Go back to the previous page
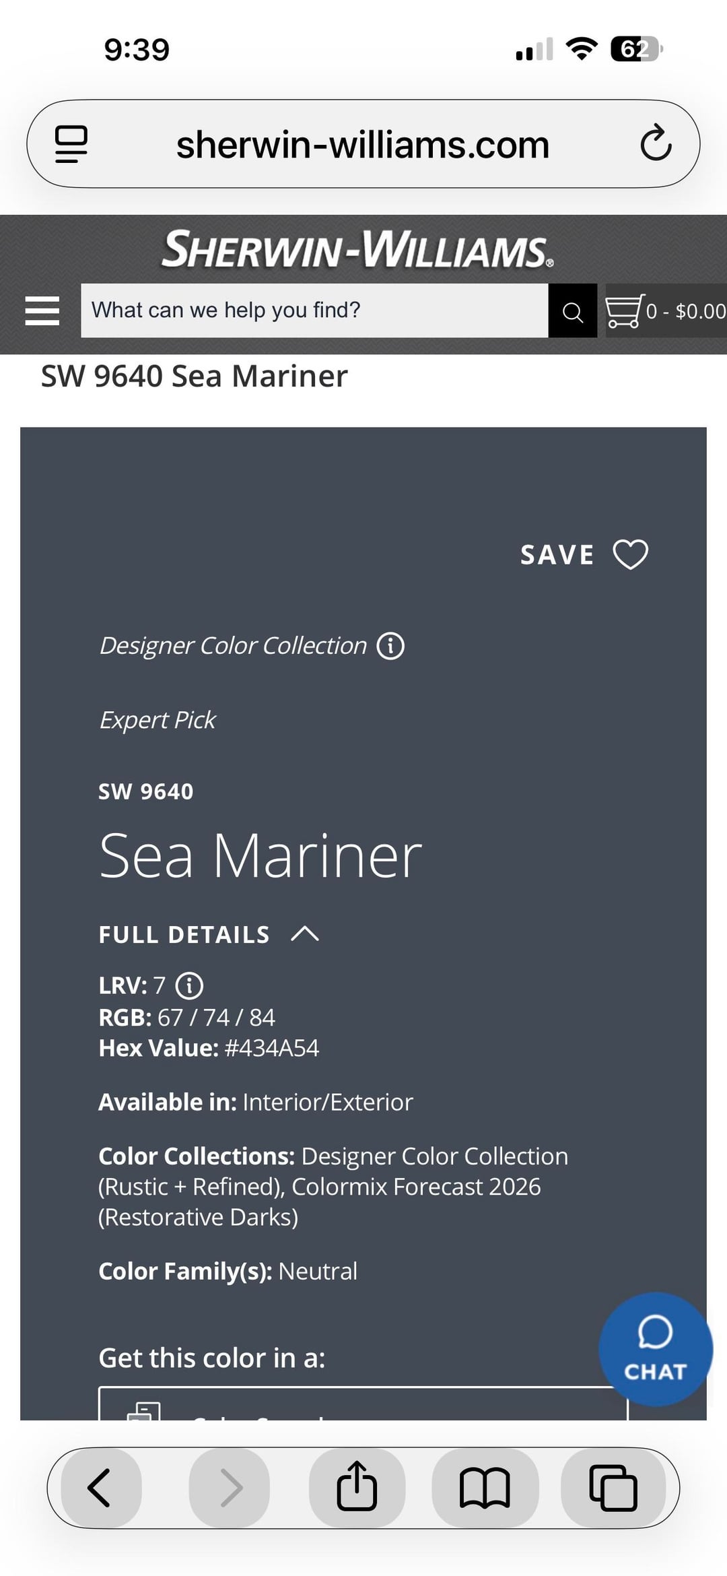727x1576 pixels. [x=100, y=1487]
